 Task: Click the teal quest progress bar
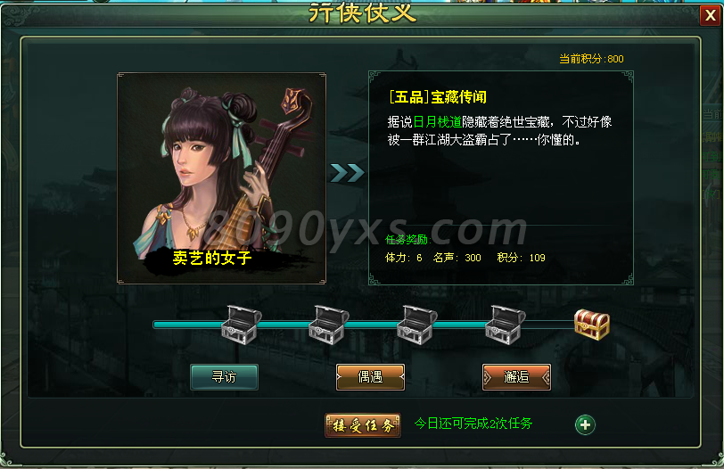point(365,325)
